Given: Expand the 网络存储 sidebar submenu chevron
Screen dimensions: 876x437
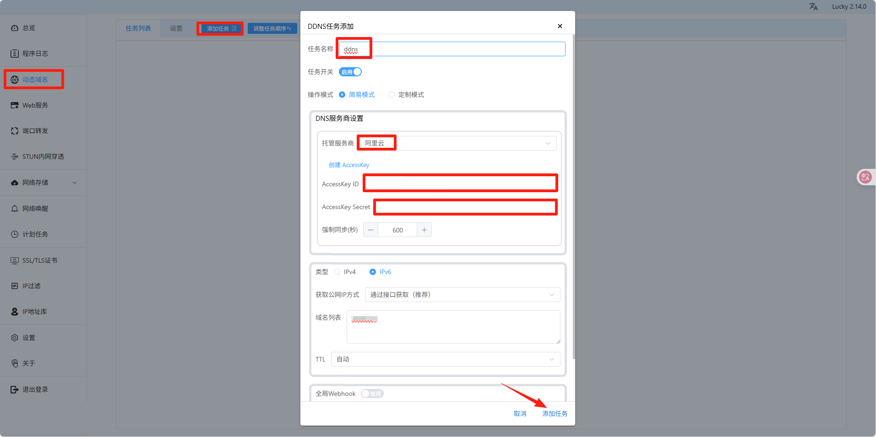Looking at the screenshot, I should 75,183.
